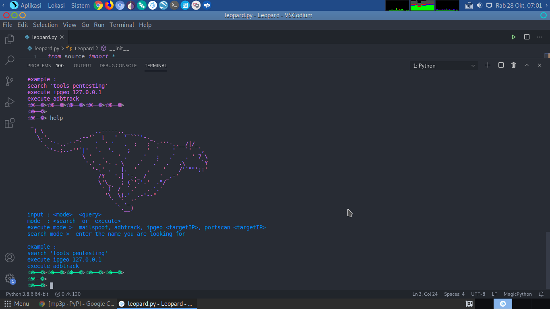Open the terminal launcher in top panel
Viewport: 550px width, 309px height.
[x=174, y=5]
